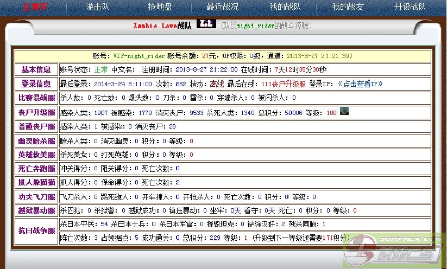Select the 基本信息 row header

click(x=36, y=69)
